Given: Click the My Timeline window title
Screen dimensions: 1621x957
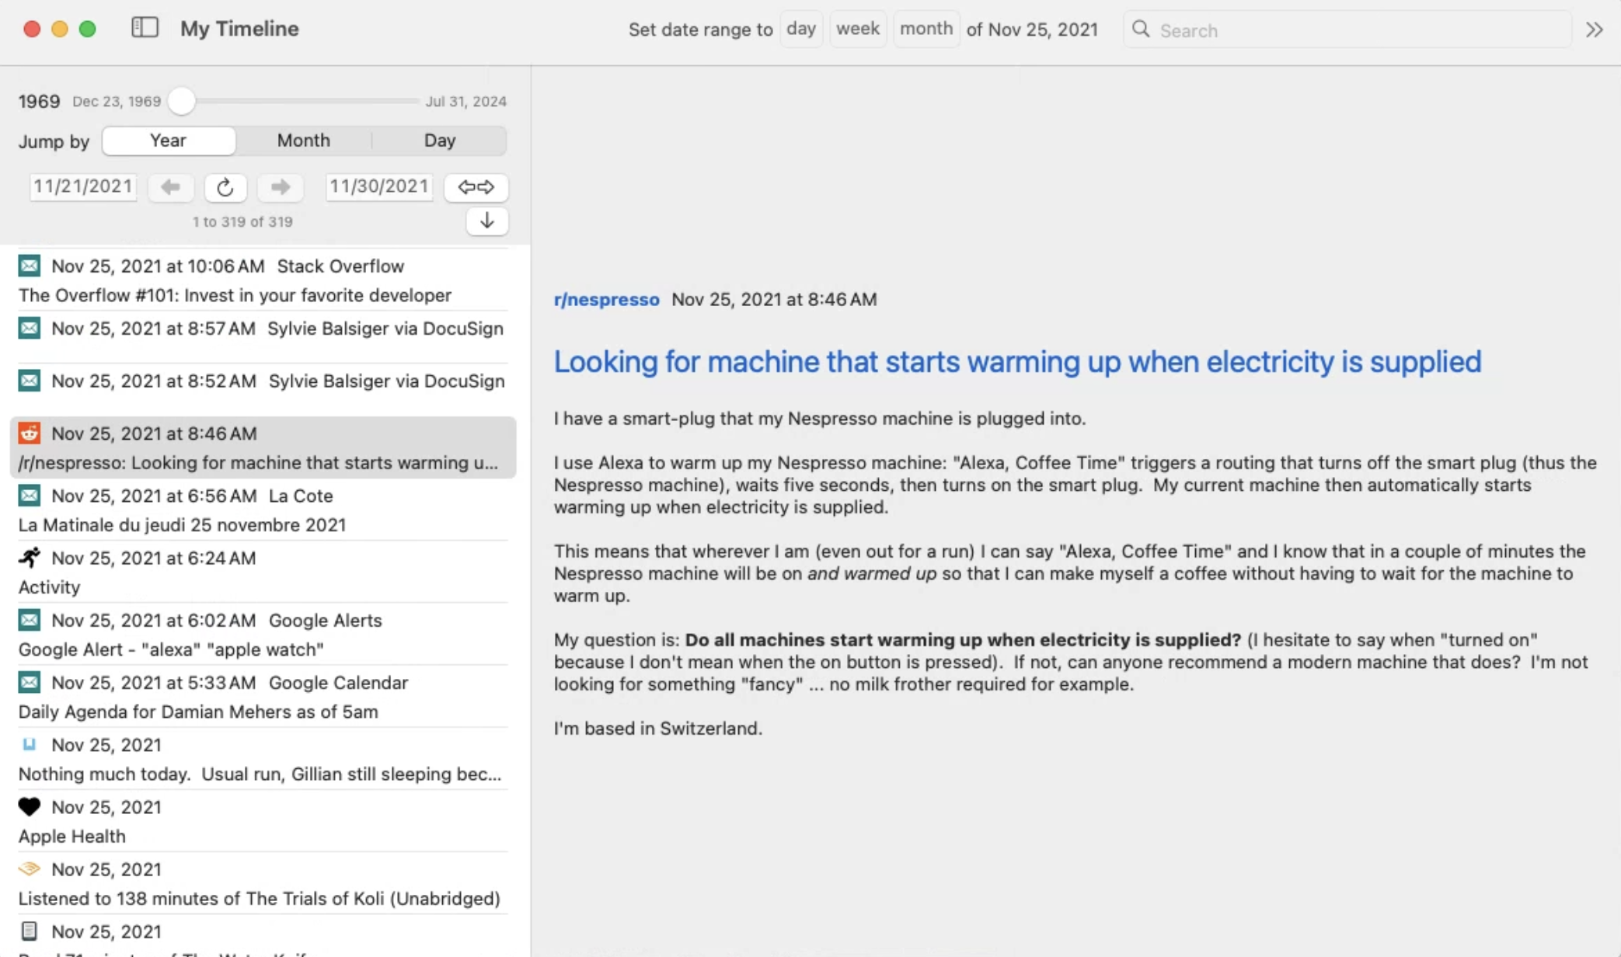Looking at the screenshot, I should coord(239,29).
